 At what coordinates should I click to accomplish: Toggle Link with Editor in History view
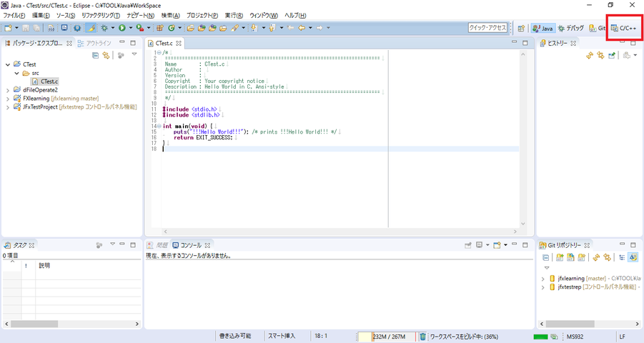tap(601, 55)
